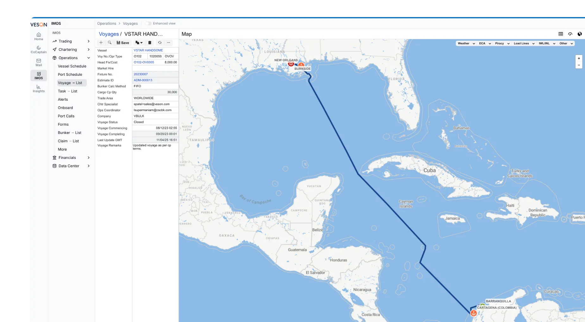Click Voyages in top breadcrumb

pos(130,23)
